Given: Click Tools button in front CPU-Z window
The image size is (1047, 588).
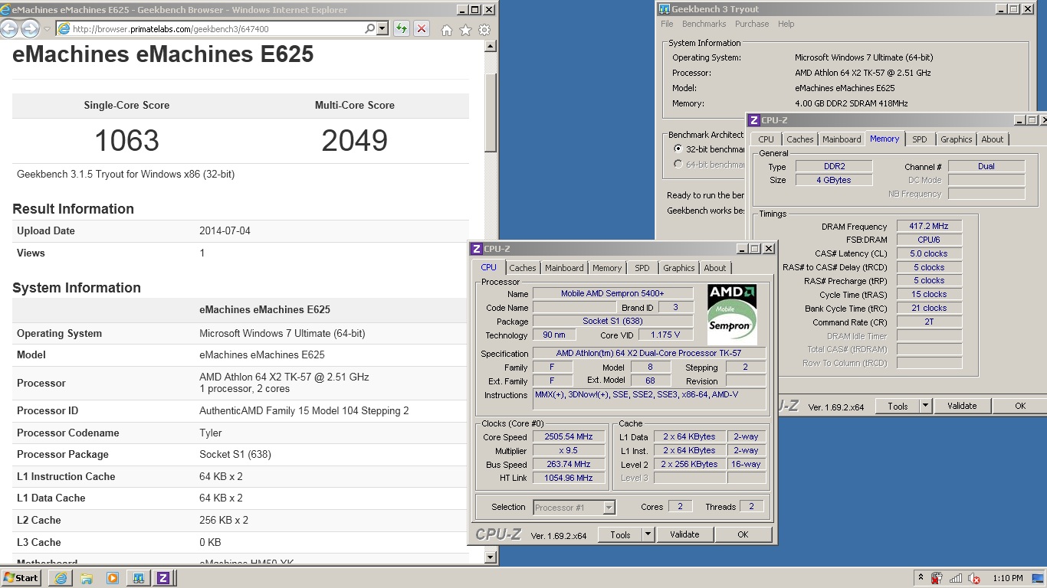Looking at the screenshot, I should click(x=620, y=534).
